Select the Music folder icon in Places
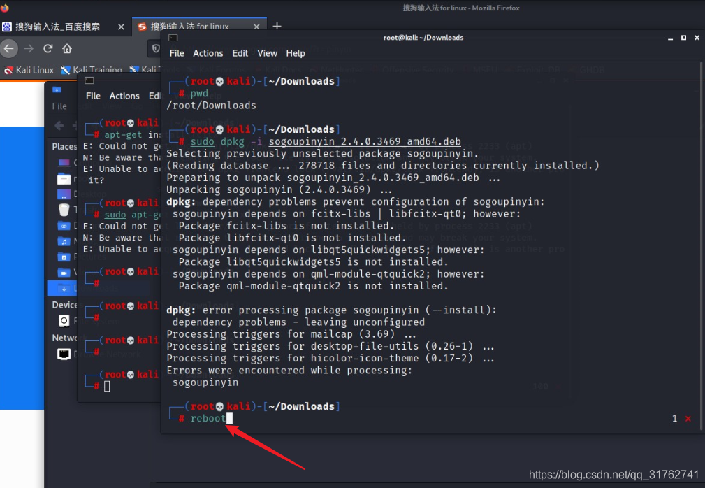Screen dimensions: 705x488 click(64, 241)
